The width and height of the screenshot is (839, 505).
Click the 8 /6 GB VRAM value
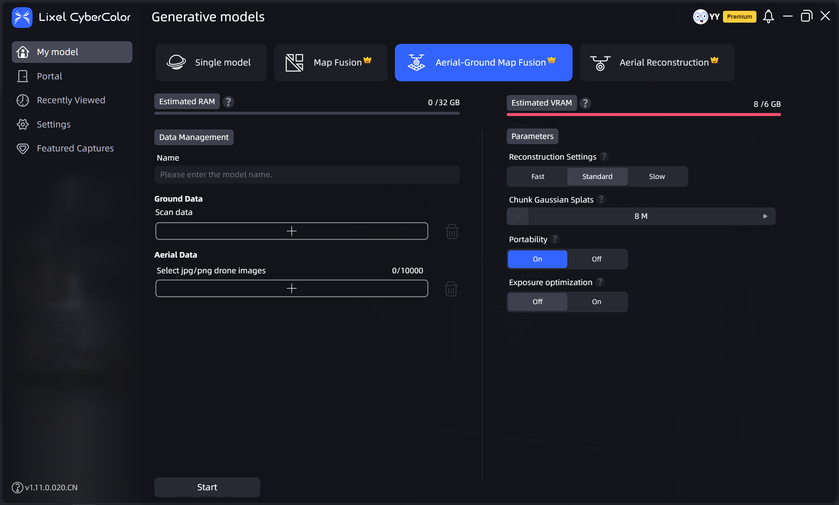coord(767,104)
